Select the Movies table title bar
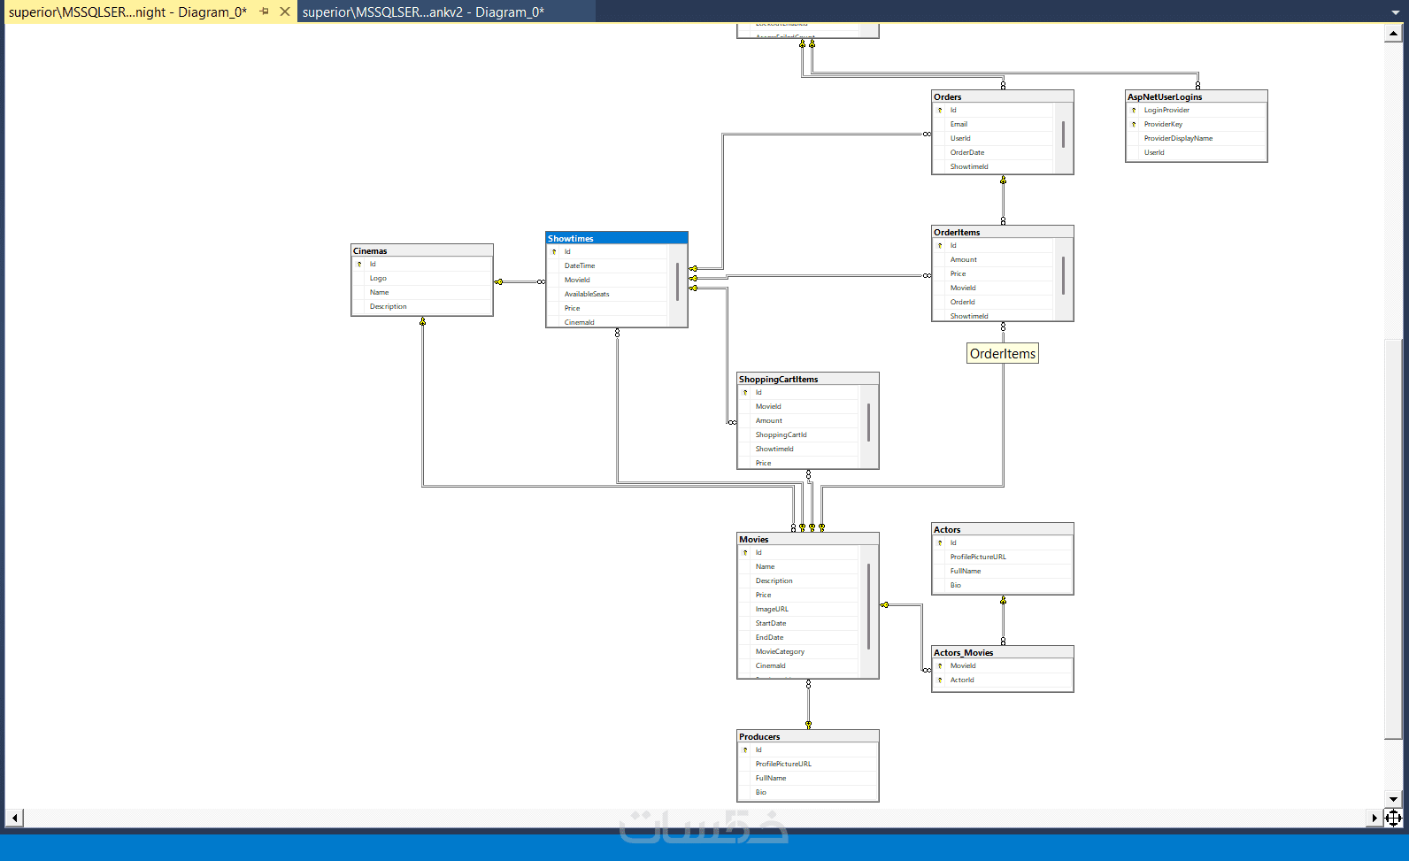The width and height of the screenshot is (1409, 861). (x=808, y=539)
